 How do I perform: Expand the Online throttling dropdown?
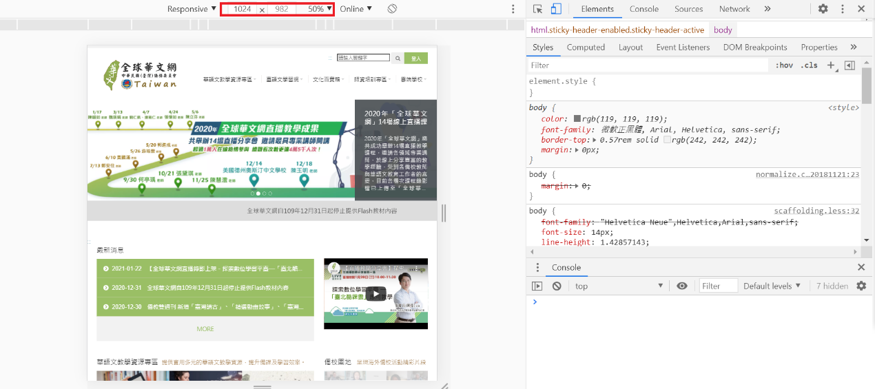(356, 9)
